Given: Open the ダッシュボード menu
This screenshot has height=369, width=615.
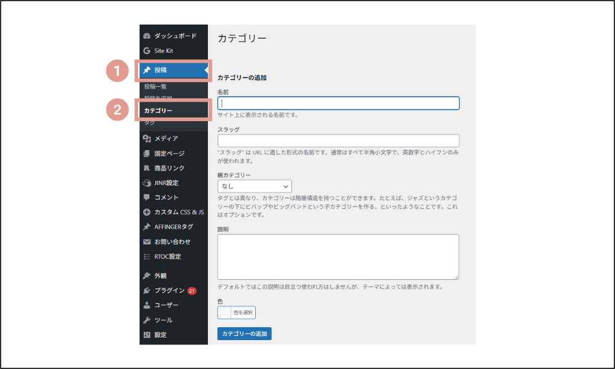Looking at the screenshot, I should click(174, 36).
